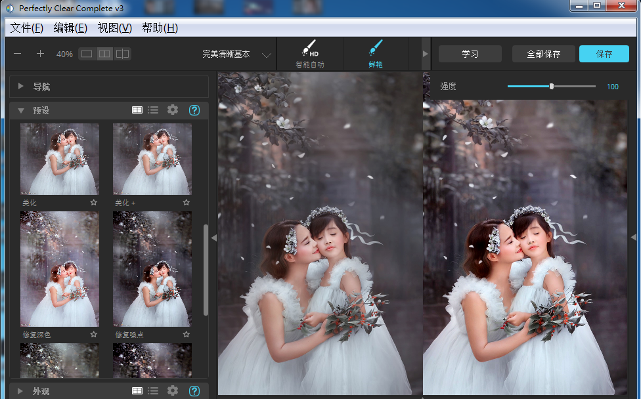This screenshot has width=641, height=399.
Task: Click the zoom in plus icon
Action: 40,54
